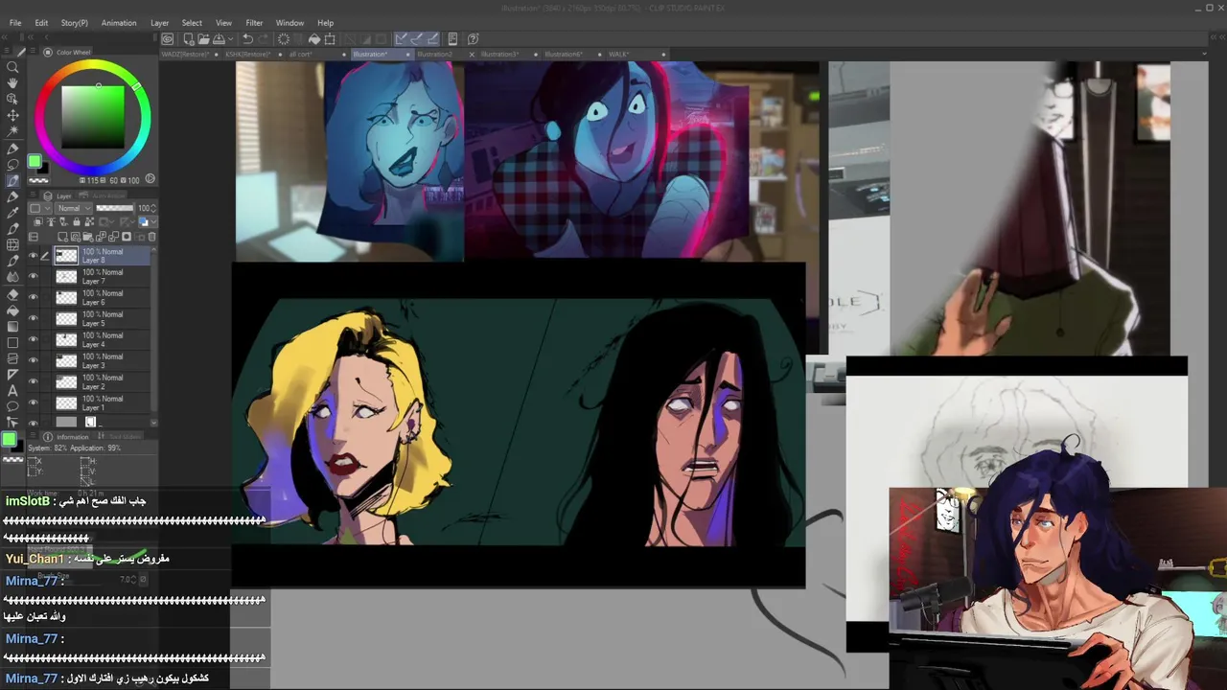Open the Layer panel hamburger menu
Viewport: 1227px width, 690px height.
pyautogui.click(x=33, y=195)
